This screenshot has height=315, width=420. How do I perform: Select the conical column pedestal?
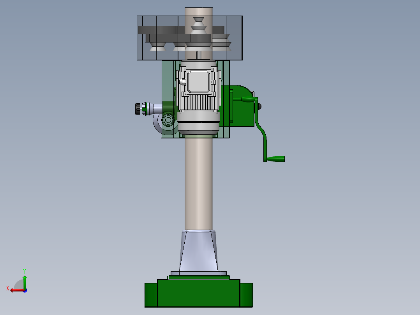pyautogui.click(x=198, y=251)
